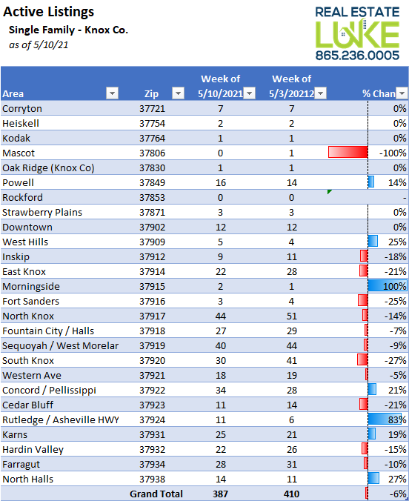The height and width of the screenshot is (501, 409).
Task: Select zip code cell 37920
Action: pos(152,360)
